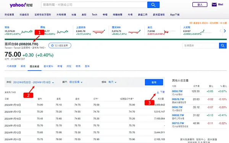The height and width of the screenshot is (143, 229).
Task: Click the blue apply button in filter bar
Action: click(154, 82)
